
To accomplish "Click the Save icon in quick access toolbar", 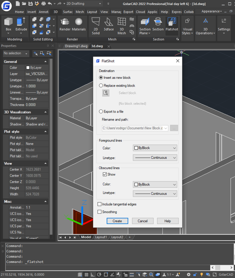I will point(30,3).
